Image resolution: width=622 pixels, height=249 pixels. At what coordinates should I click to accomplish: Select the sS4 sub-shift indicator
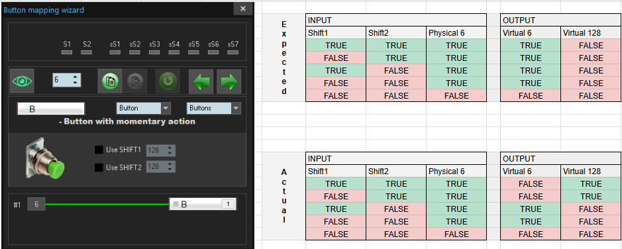[174, 52]
